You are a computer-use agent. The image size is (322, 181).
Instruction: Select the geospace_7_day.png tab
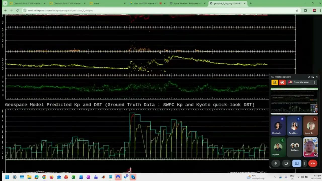228,3
